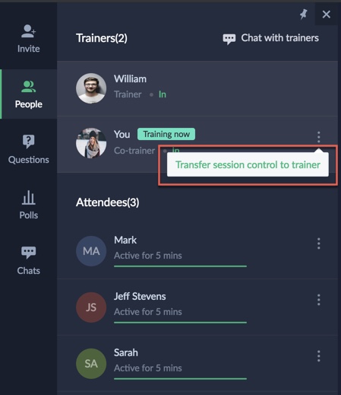Click Mark's MA avatar circle

(x=91, y=251)
